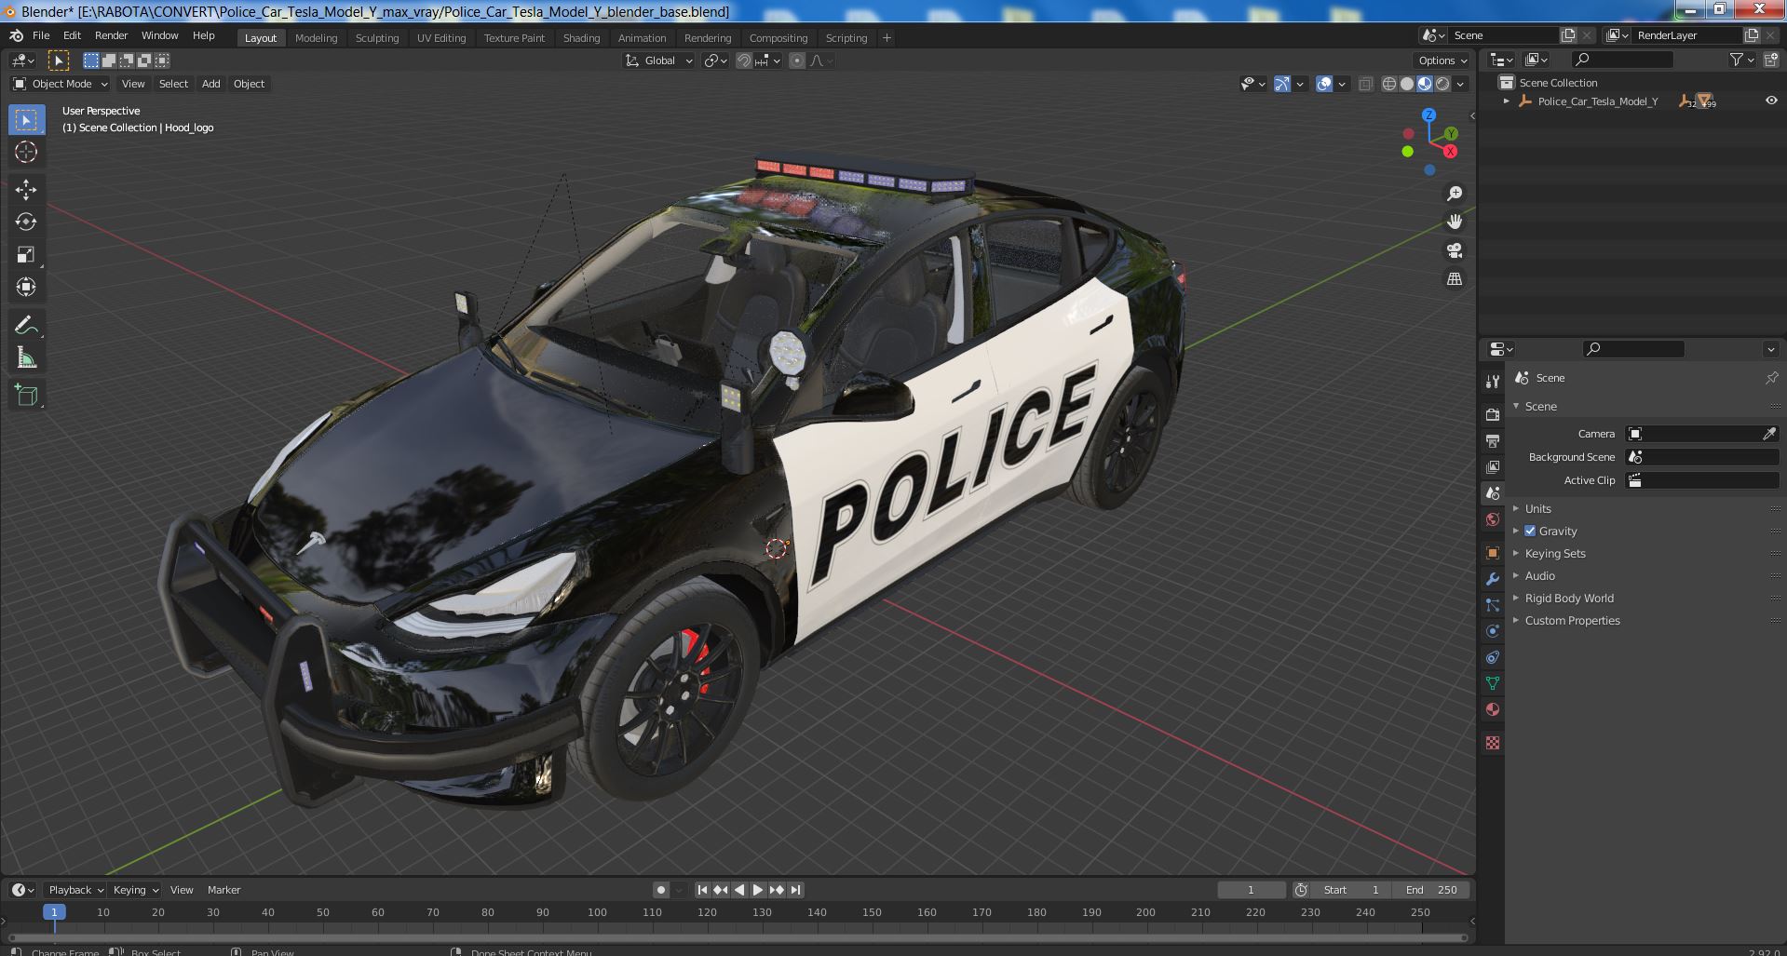Open the Material properties tab
This screenshot has height=956, width=1787.
coord(1493,709)
